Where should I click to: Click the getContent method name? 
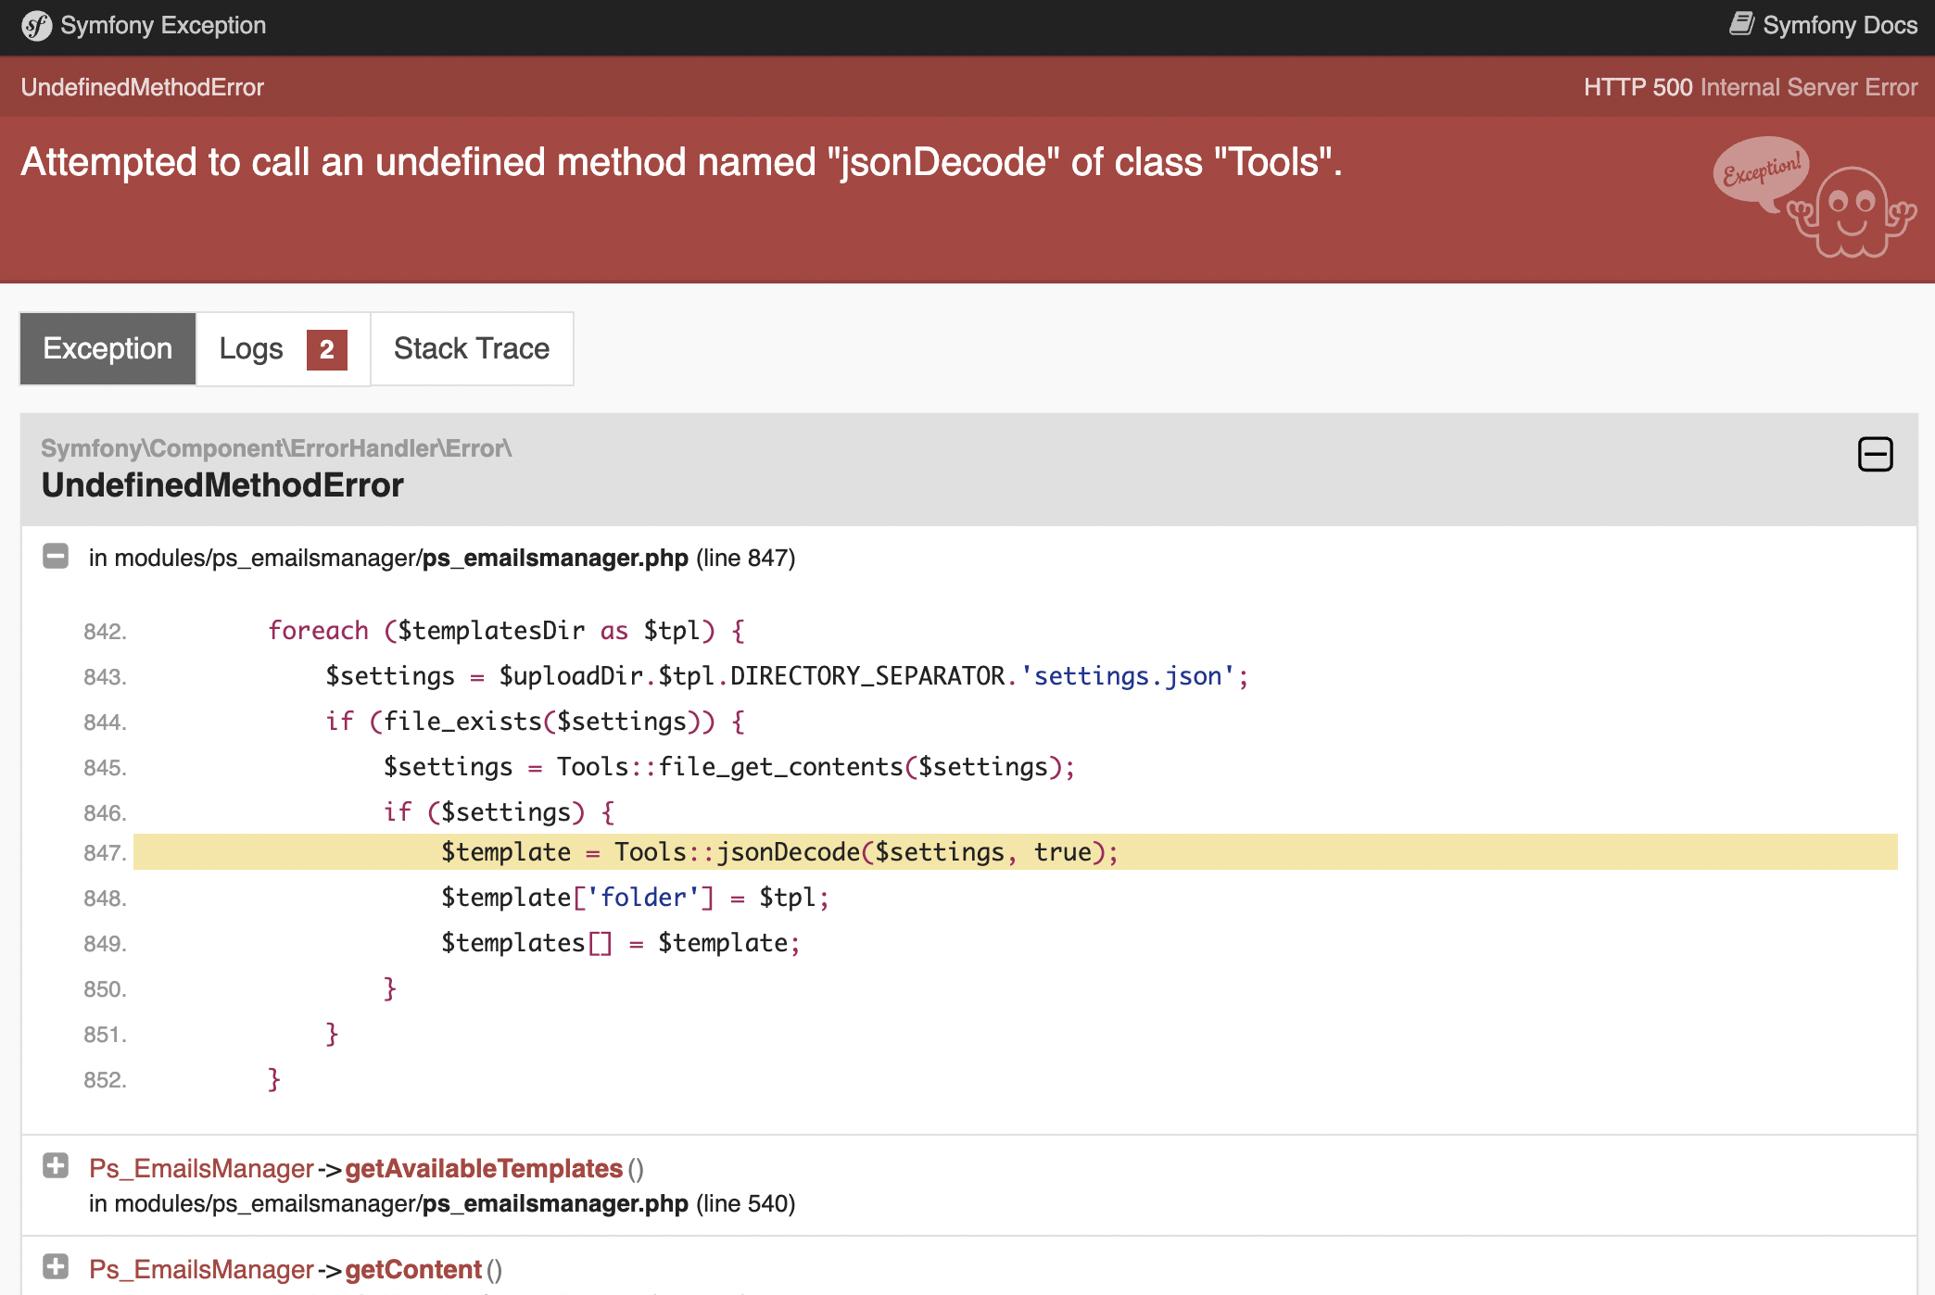(413, 1269)
